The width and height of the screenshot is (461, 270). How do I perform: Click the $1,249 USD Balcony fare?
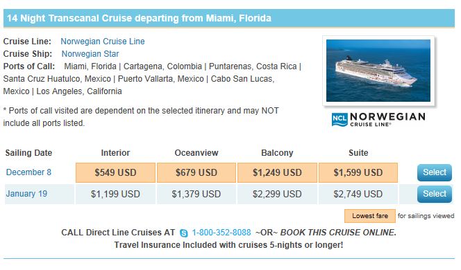coord(277,172)
